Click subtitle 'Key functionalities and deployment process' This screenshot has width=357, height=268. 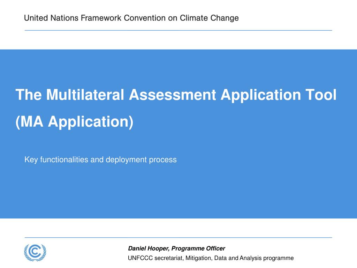point(100,160)
